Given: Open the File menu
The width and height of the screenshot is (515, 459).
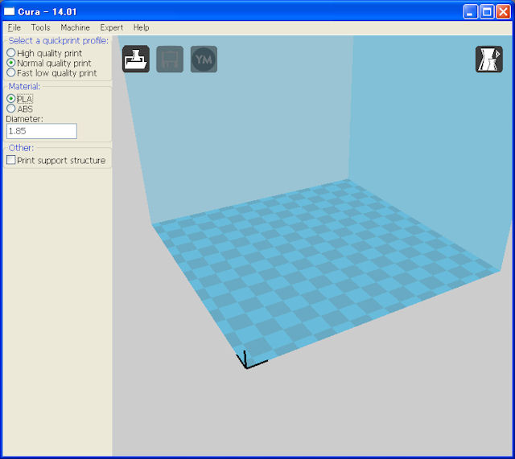Looking at the screenshot, I should [x=14, y=27].
